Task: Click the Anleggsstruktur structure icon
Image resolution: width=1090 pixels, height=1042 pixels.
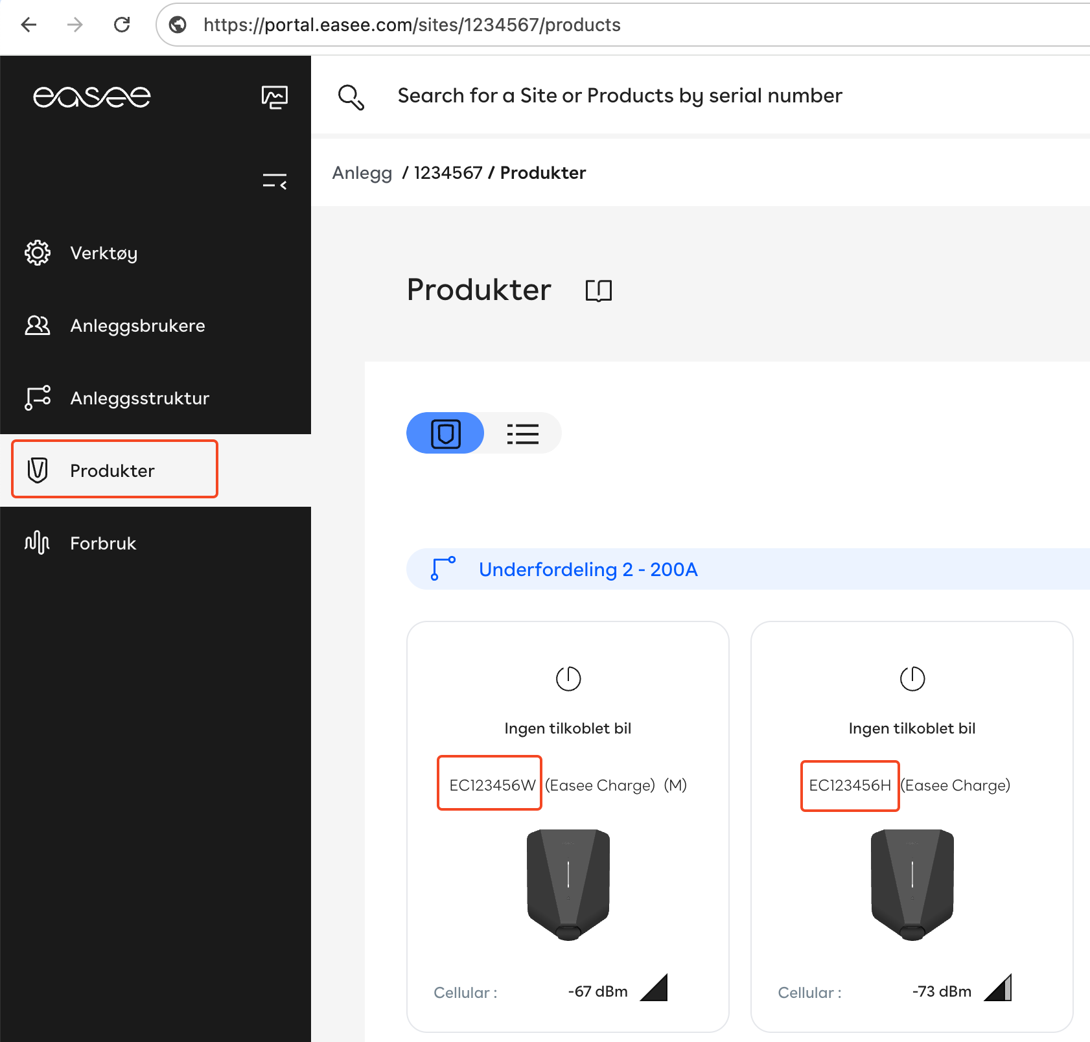Action: click(x=38, y=398)
